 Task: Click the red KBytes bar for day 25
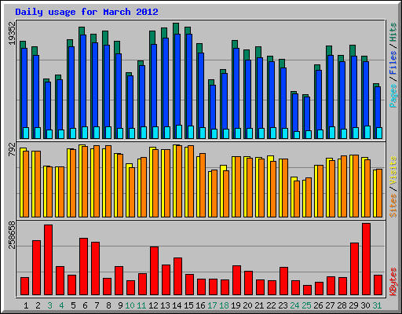coord(307,290)
